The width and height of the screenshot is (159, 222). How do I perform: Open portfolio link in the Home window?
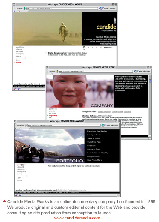pos(20,47)
